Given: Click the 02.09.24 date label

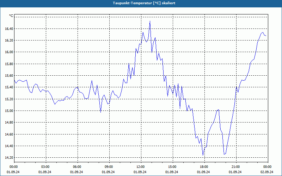Looking at the screenshot, I should click(x=267, y=172).
